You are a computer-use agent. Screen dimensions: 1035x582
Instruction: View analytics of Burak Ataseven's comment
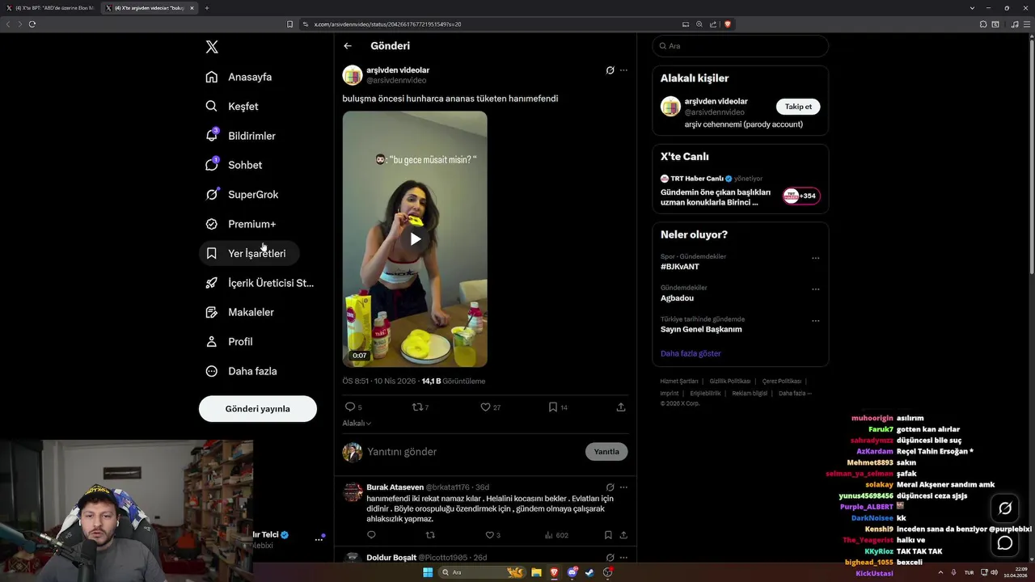pyautogui.click(x=556, y=535)
